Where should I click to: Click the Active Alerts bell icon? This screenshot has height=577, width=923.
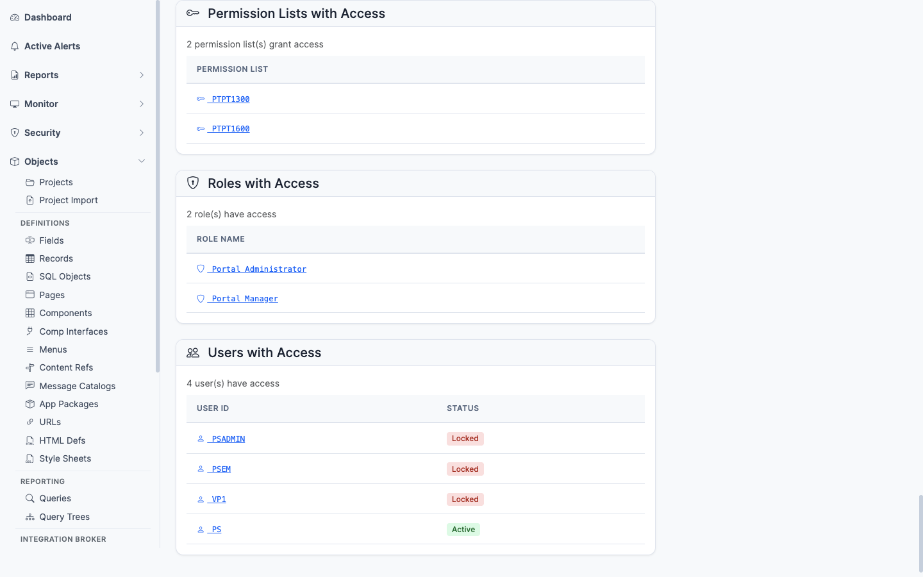[x=15, y=46]
